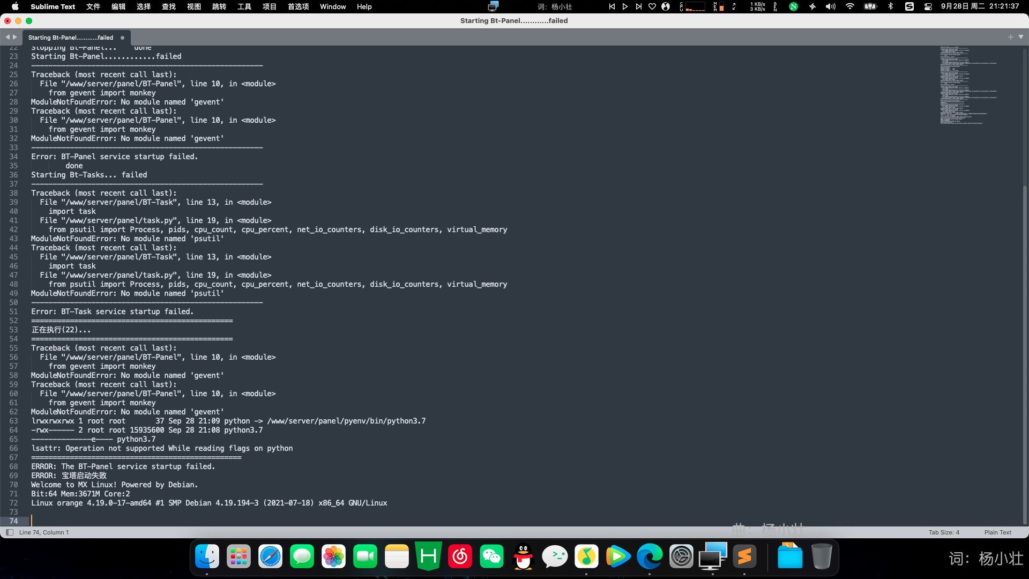
Task: Click the 'lsattr: Operation not supported' line
Action: tap(162, 448)
